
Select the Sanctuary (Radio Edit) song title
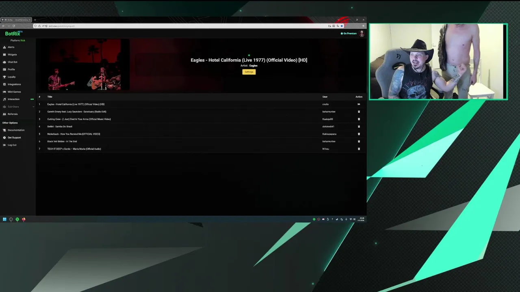point(77,112)
